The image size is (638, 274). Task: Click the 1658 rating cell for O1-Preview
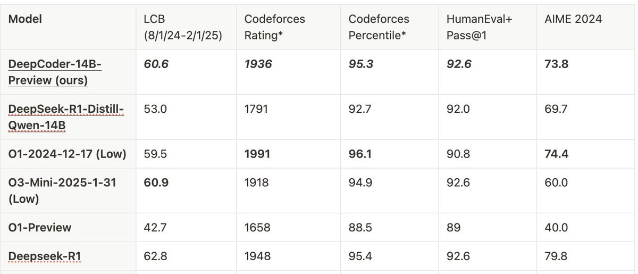[x=257, y=227]
